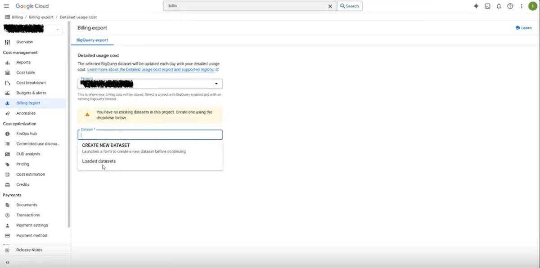Open Learn more about Detailed usage cost link
The width and height of the screenshot is (540, 268).
[153, 70]
